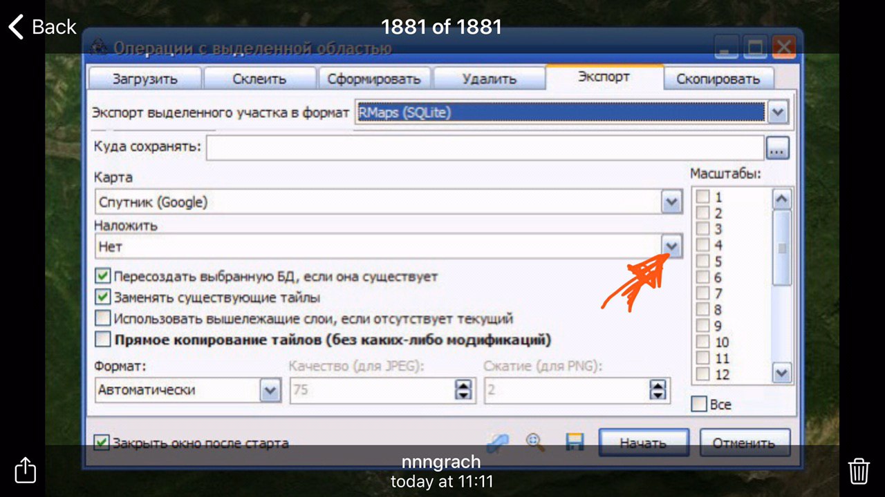Switch to the Загрузить tab

click(x=145, y=79)
